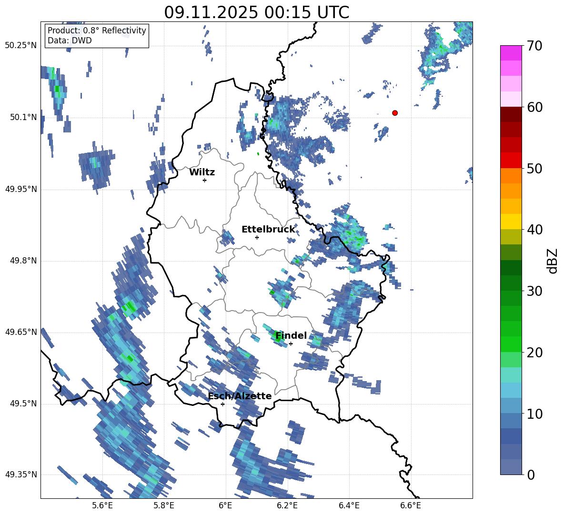Image resolution: width=564 pixels, height=515 pixels.
Task: Pick the dark red colorbar segment below 60
Action: click(511, 114)
